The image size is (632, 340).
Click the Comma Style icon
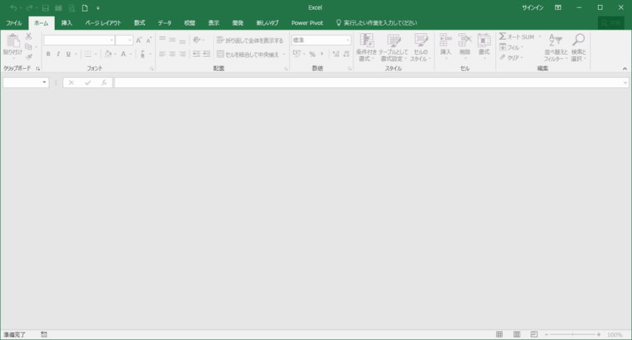click(x=322, y=54)
